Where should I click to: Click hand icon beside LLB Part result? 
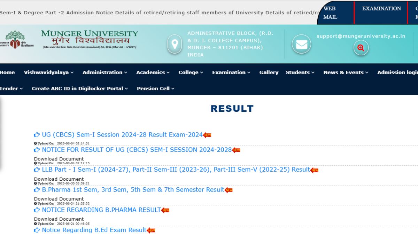(x=37, y=170)
